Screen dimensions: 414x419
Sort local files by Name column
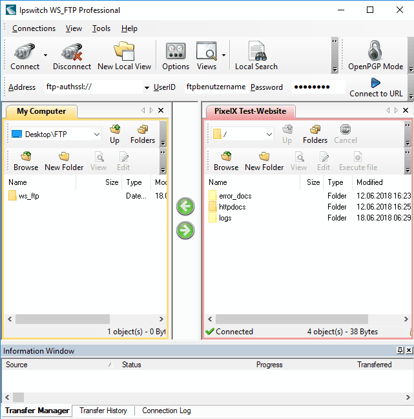coord(40,182)
